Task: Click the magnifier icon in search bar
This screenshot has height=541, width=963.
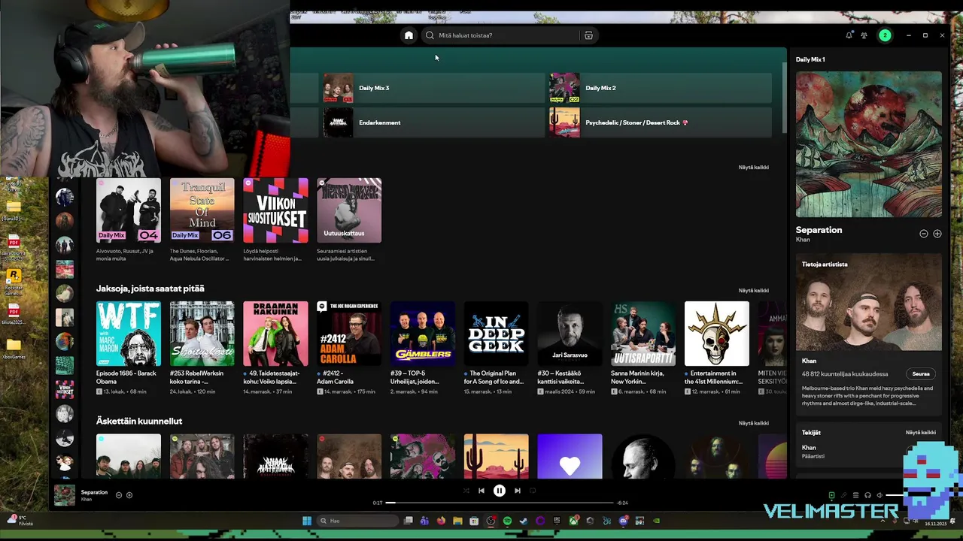Action: tap(430, 35)
